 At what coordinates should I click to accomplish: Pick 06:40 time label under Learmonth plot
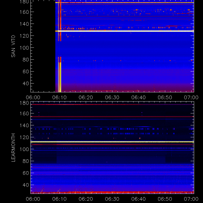(x=139, y=199)
